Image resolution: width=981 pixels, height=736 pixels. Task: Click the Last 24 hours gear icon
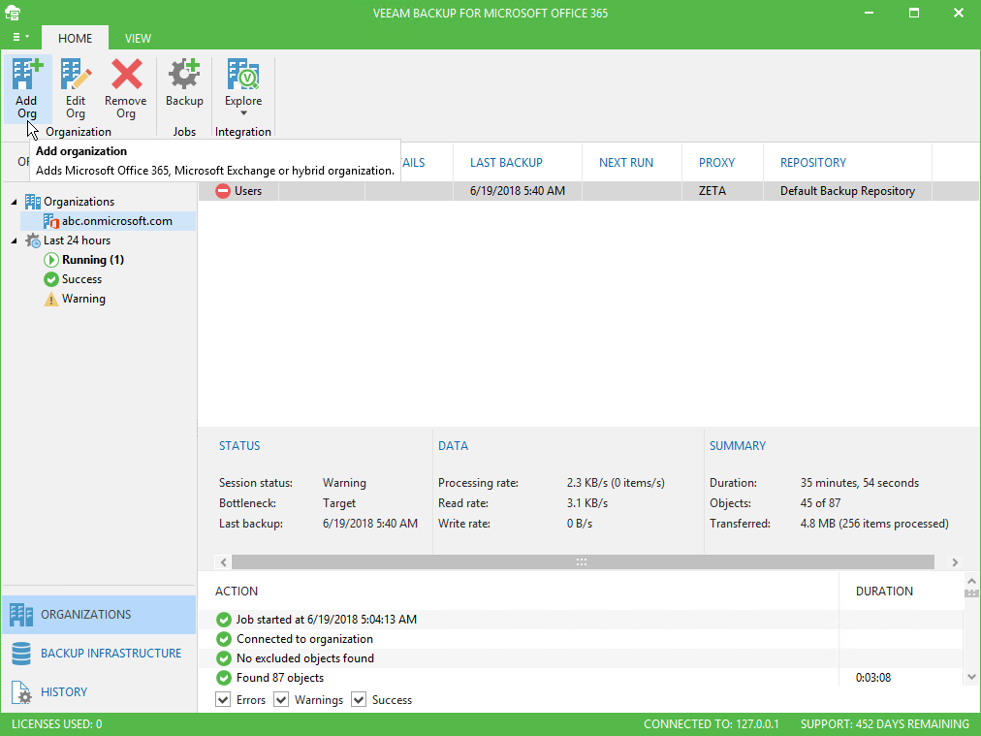(x=33, y=240)
